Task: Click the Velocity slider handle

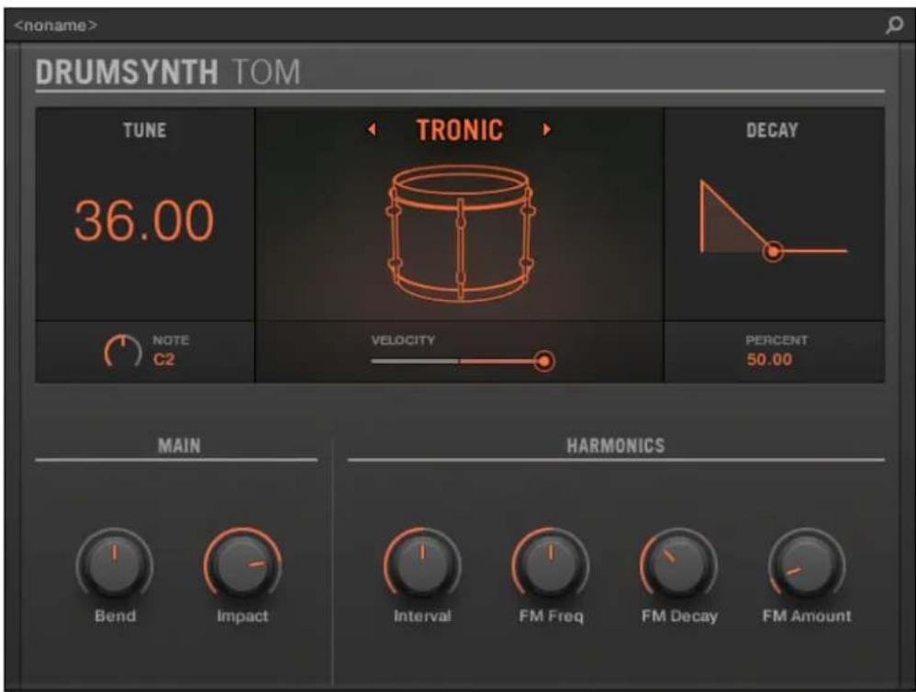Action: tap(544, 362)
